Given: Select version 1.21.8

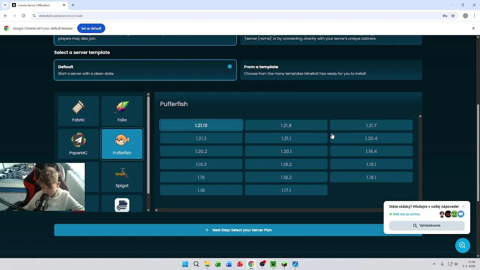Looking at the screenshot, I should coord(286,125).
